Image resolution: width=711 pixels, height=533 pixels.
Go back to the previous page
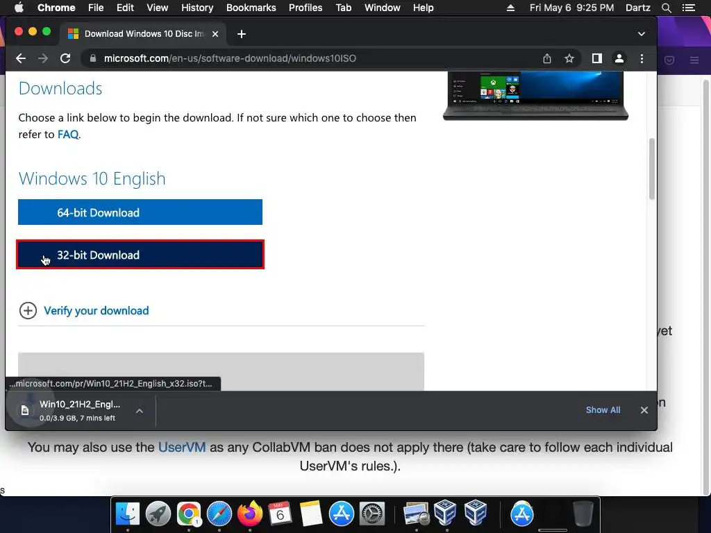[x=21, y=58]
